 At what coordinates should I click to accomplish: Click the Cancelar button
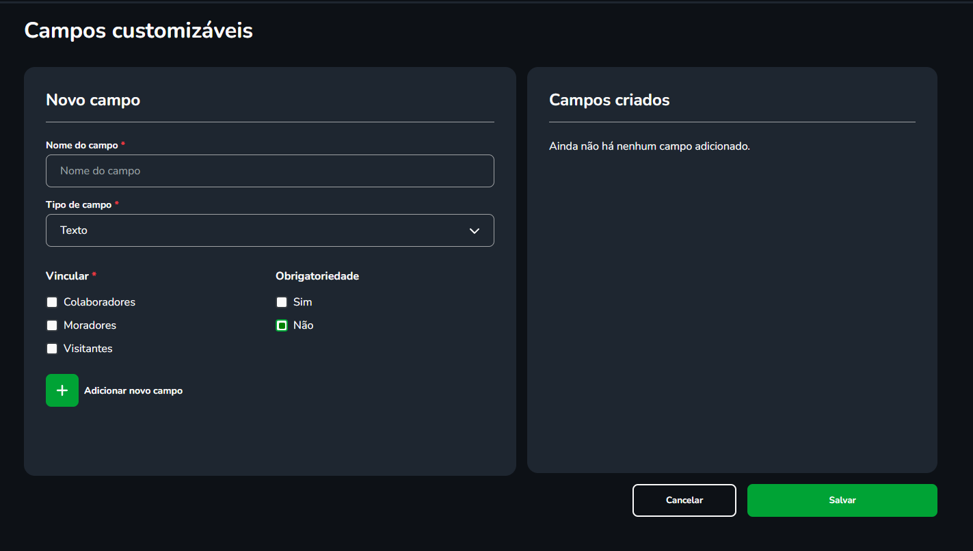pyautogui.click(x=684, y=500)
